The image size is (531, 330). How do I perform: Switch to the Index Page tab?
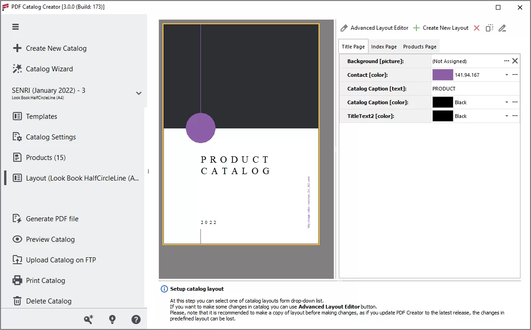(x=384, y=46)
